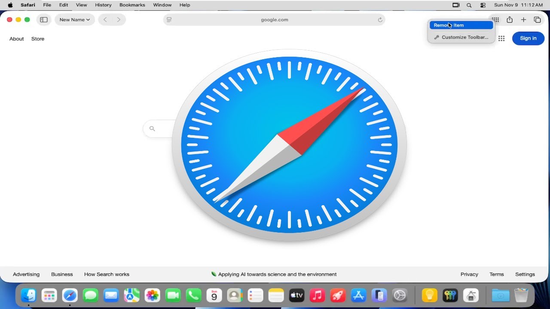Click the google.com address bar

point(274,20)
